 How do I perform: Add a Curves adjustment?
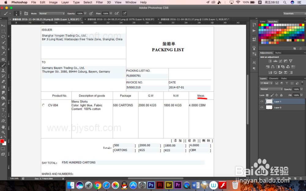point(280,61)
